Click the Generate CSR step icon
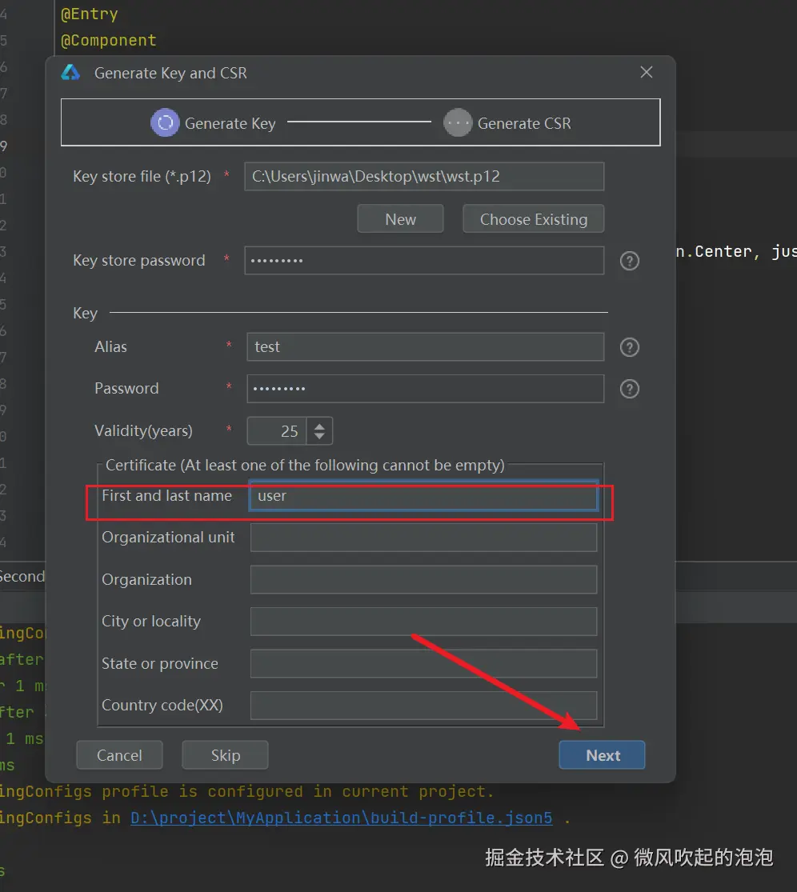This screenshot has height=892, width=797. (x=458, y=123)
